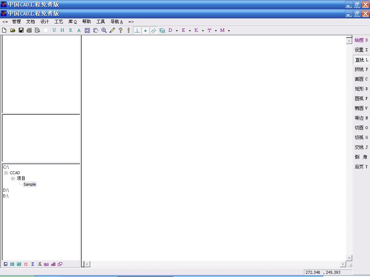Click the dark blue panel layout icon

coord(6,264)
